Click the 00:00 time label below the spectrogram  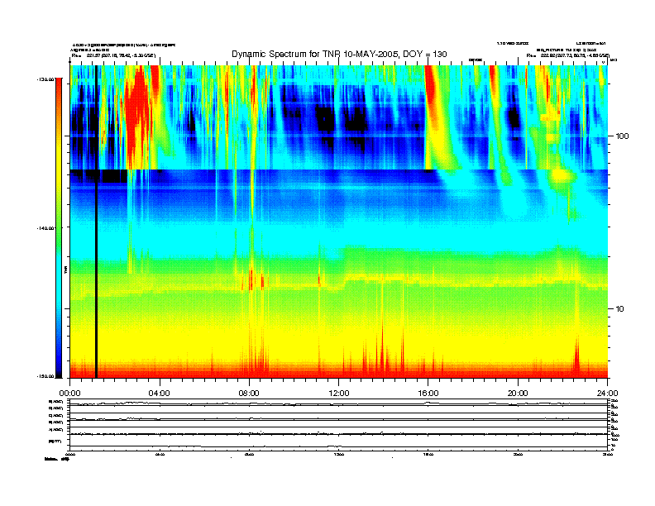pyautogui.click(x=69, y=394)
